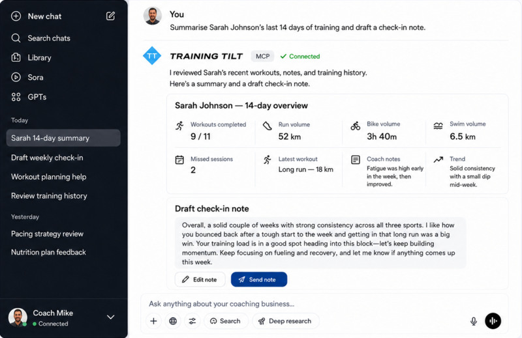The width and height of the screenshot is (522, 338).
Task: Click the Workouts completed runner icon
Action: click(179, 126)
